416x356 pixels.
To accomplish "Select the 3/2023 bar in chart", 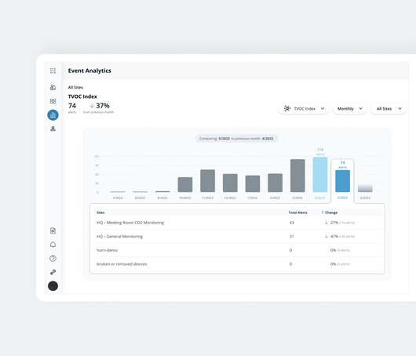I will (x=297, y=176).
